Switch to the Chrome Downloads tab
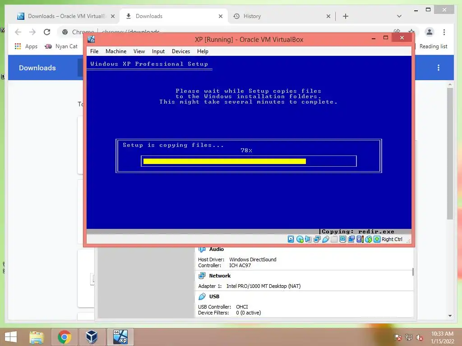The height and width of the screenshot is (346, 462). 174,16
